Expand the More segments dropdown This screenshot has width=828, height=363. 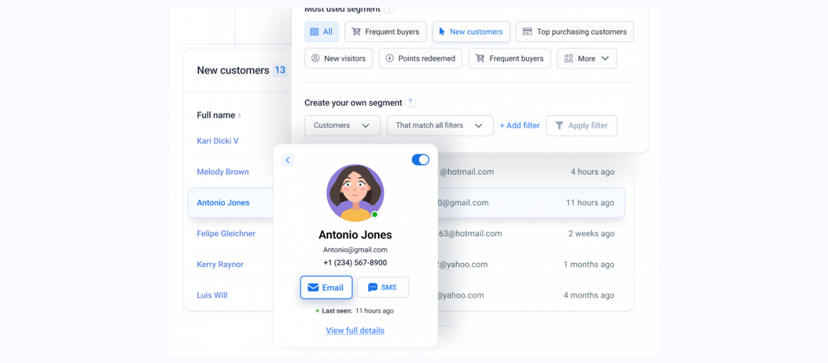coord(586,59)
